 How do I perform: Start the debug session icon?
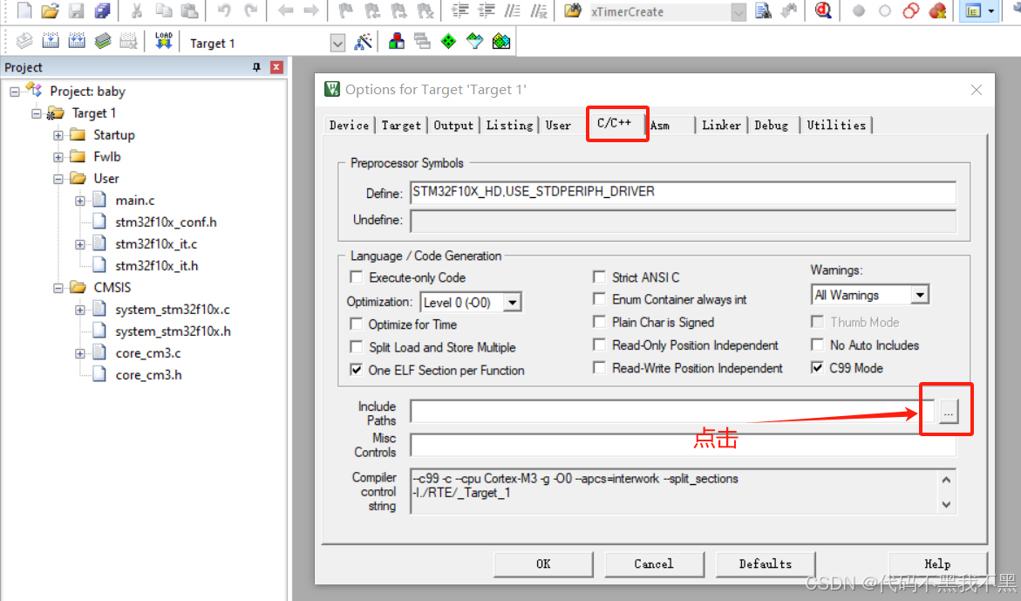(823, 10)
